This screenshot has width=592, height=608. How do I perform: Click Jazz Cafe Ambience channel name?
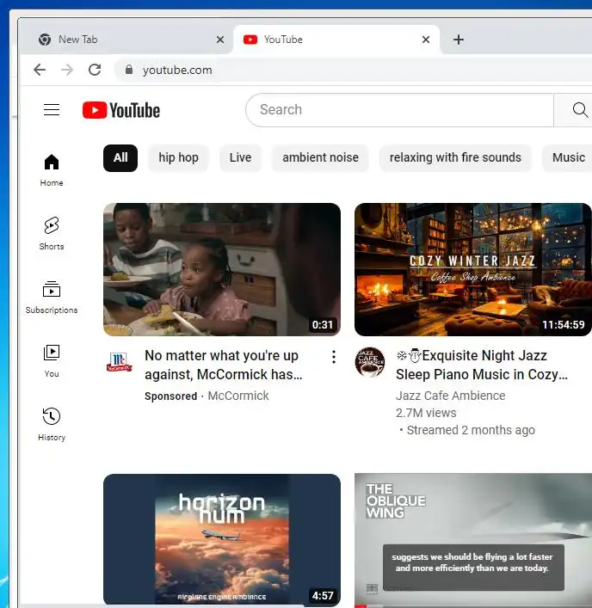point(450,396)
